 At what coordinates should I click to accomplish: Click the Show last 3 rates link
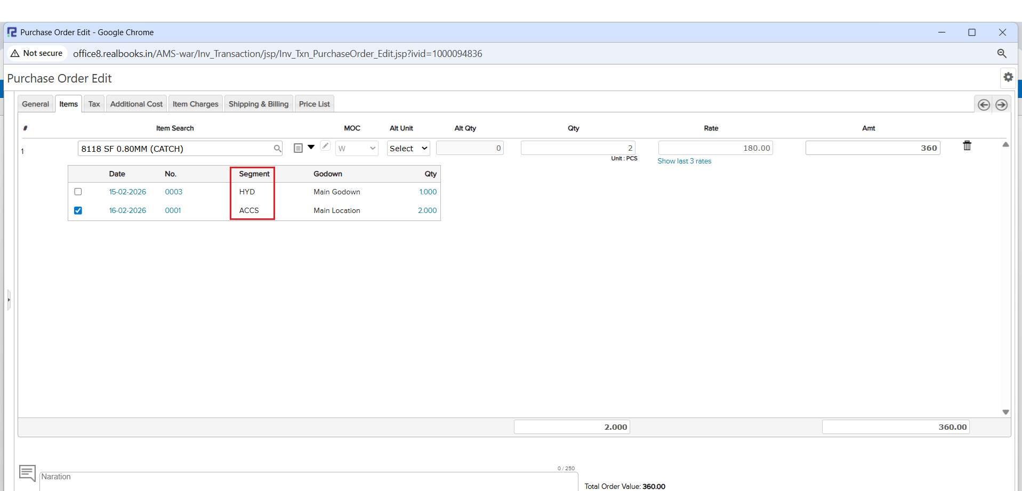tap(684, 161)
